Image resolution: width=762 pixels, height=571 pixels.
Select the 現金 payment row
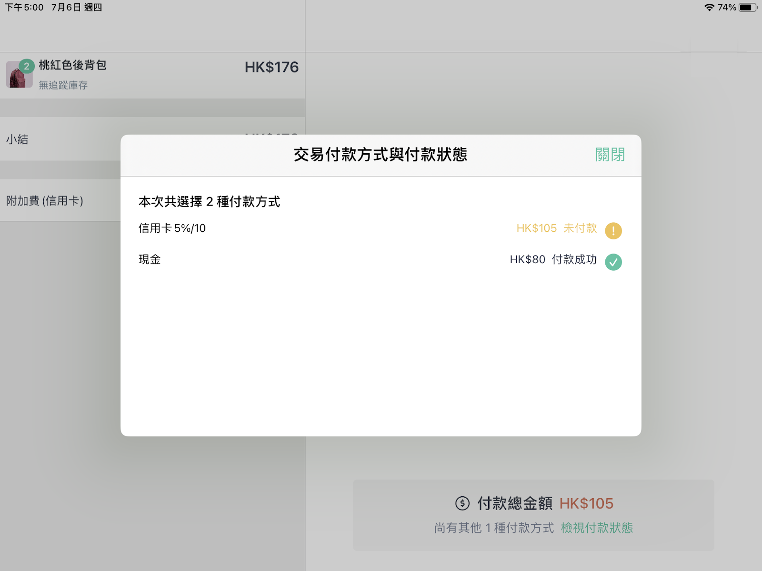[x=381, y=260]
